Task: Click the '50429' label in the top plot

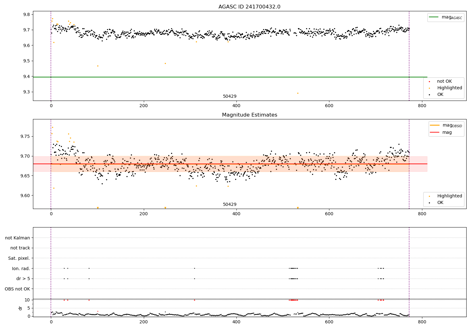Action: [x=230, y=97]
